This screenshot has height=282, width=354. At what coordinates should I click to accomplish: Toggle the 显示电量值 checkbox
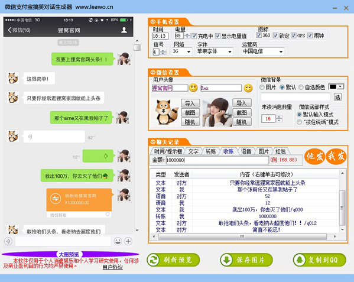(x=217, y=36)
